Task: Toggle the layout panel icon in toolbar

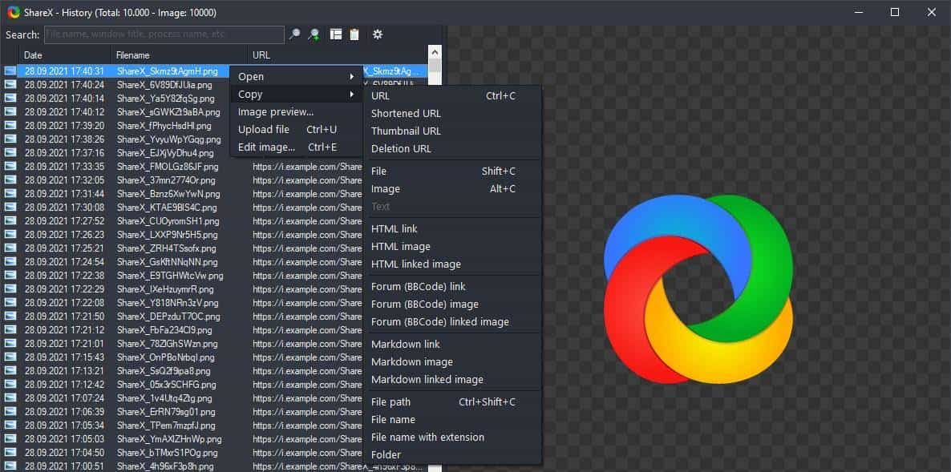Action: pos(336,34)
